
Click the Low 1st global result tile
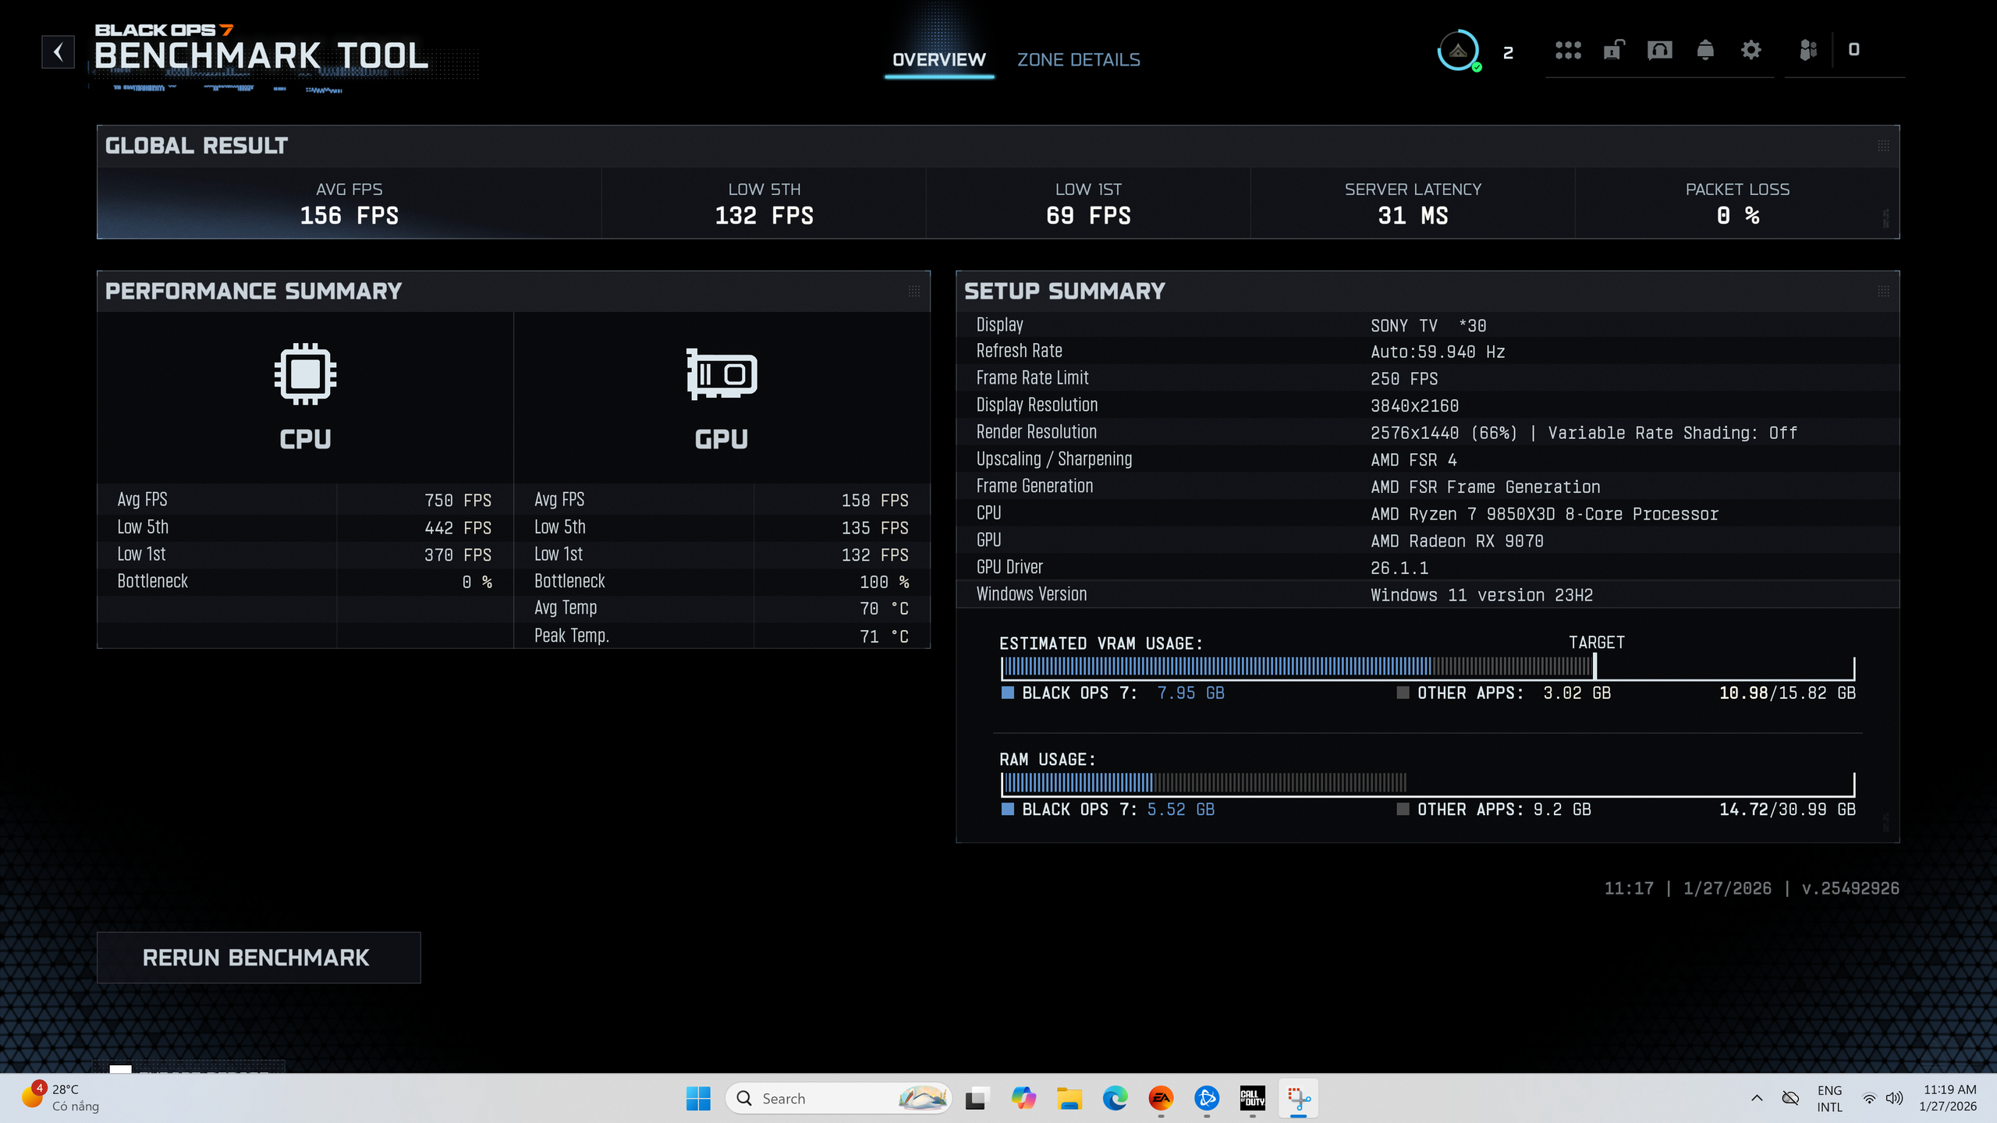pos(1087,204)
